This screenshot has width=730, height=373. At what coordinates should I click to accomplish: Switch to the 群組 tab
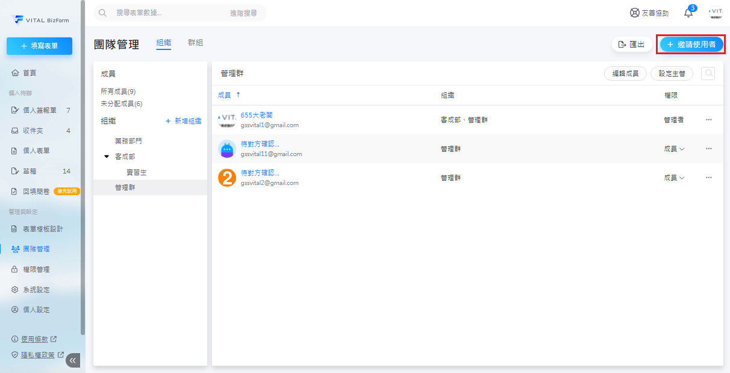coord(195,43)
